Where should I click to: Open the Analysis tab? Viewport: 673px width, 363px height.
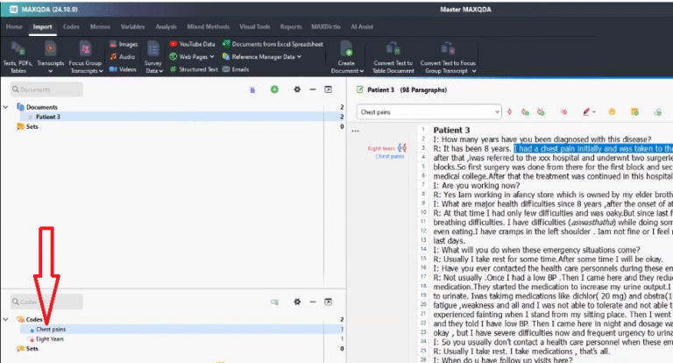166,26
